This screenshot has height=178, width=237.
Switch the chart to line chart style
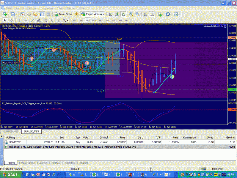[123, 14]
